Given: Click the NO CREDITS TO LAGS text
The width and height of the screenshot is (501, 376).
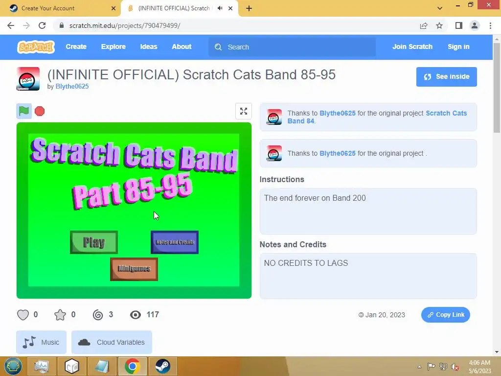Looking at the screenshot, I should 306,263.
